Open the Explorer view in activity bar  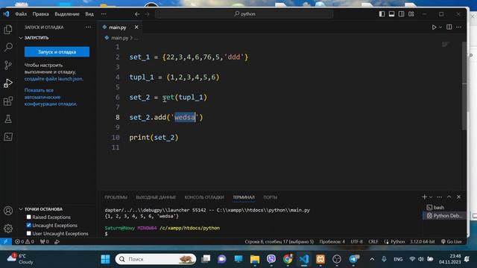pos(8,29)
